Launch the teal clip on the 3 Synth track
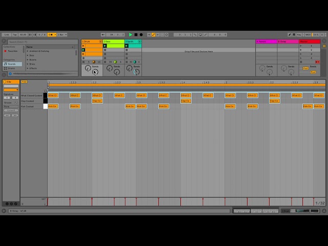 127,46
